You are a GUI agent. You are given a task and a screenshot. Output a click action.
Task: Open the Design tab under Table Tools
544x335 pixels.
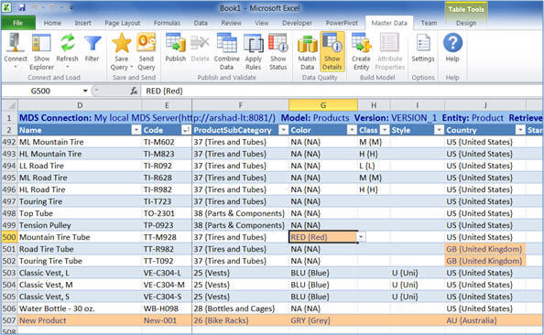point(466,23)
